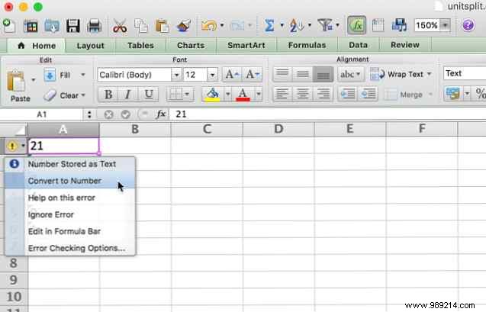
Task: Switch to the Tables tab
Action: click(x=140, y=46)
